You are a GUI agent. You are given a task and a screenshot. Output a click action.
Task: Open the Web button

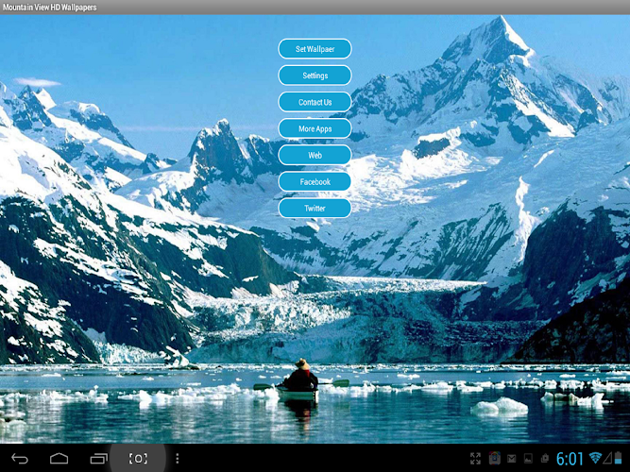[x=315, y=155]
